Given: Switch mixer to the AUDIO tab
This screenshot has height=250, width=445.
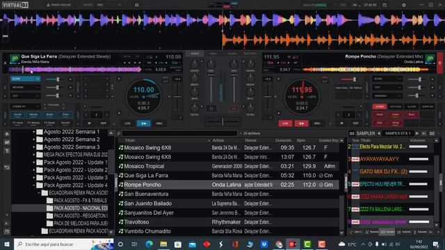Looking at the screenshot, I should click(x=195, y=53).
